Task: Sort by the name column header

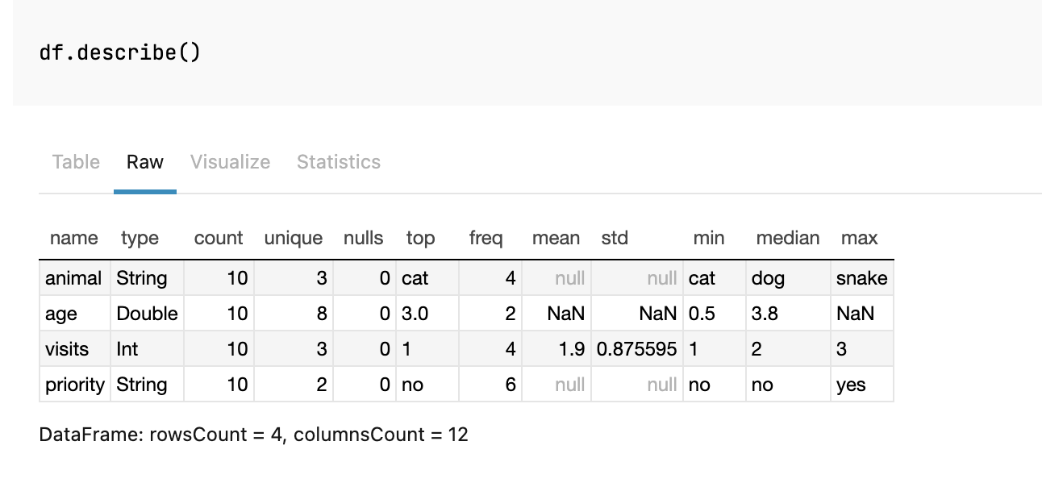Action: (x=73, y=238)
